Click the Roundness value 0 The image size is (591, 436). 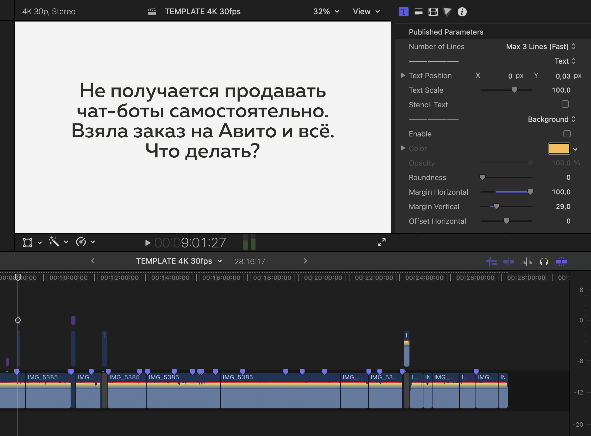pyautogui.click(x=568, y=178)
